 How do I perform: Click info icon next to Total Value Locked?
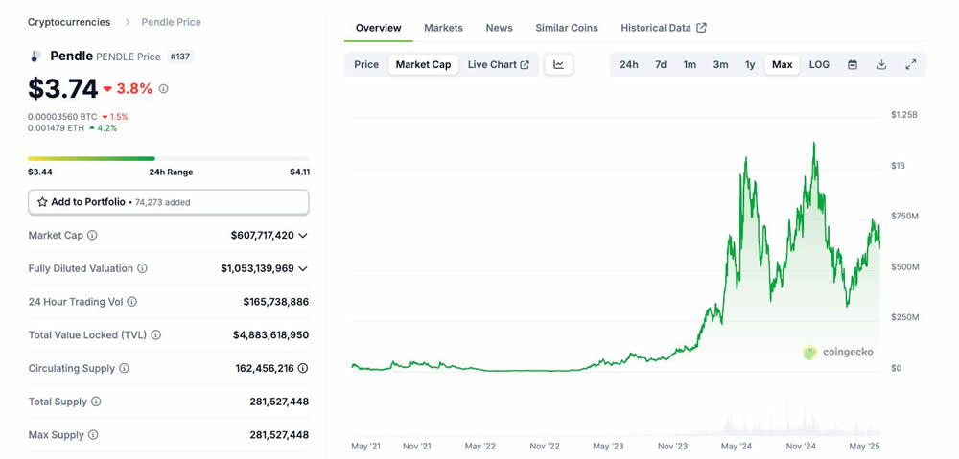tap(155, 335)
